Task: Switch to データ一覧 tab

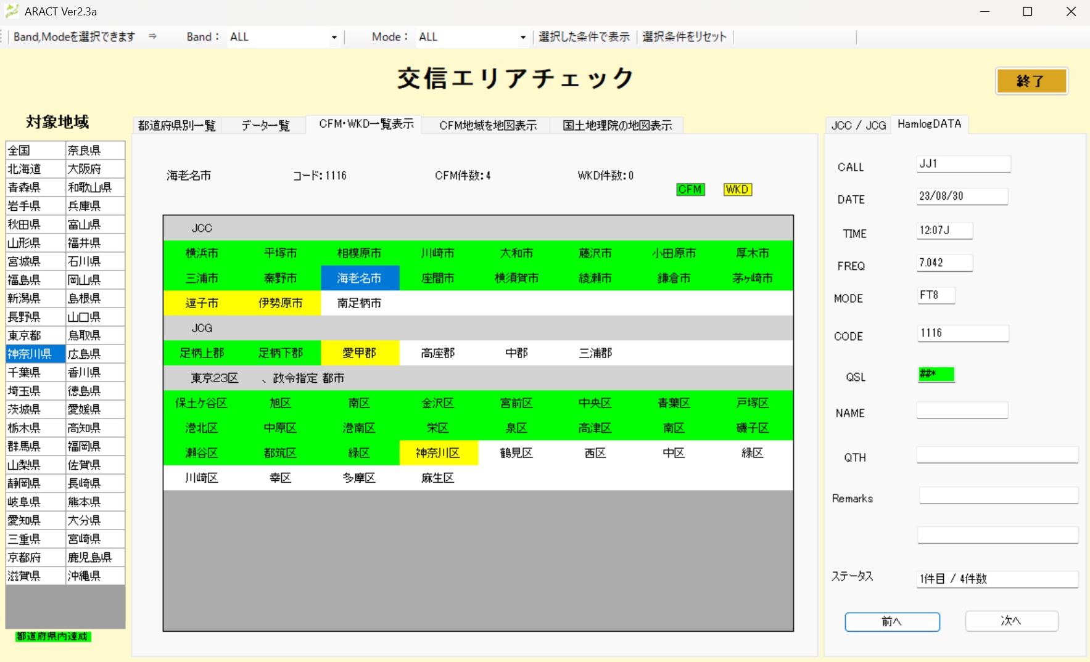Action: [x=265, y=125]
